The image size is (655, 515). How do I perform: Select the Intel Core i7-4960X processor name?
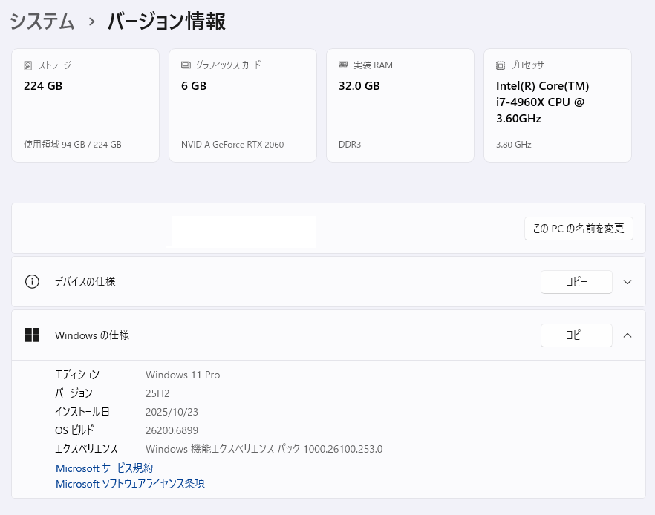coord(542,102)
